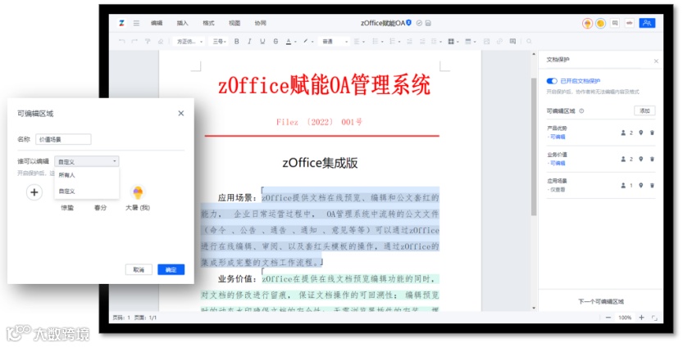Click the insert link icon
The width and height of the screenshot is (683, 347).
pos(499,41)
